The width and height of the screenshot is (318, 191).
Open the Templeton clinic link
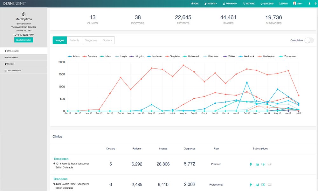click(61, 159)
